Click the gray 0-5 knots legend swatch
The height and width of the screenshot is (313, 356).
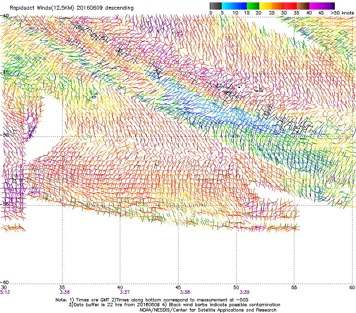click(216, 6)
